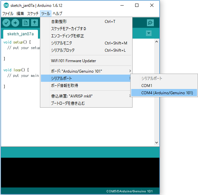The image size is (198, 195).
Task: Launch WiFi101 Firmware Updater
Action: pyautogui.click(x=86, y=61)
